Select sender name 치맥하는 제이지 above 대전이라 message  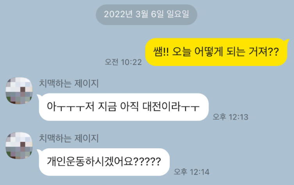pos(69,83)
